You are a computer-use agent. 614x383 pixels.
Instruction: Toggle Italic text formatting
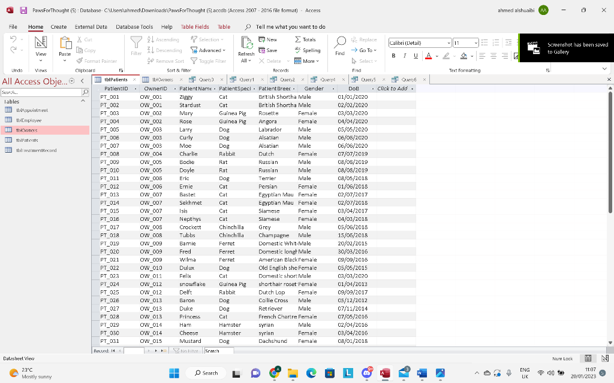click(404, 56)
